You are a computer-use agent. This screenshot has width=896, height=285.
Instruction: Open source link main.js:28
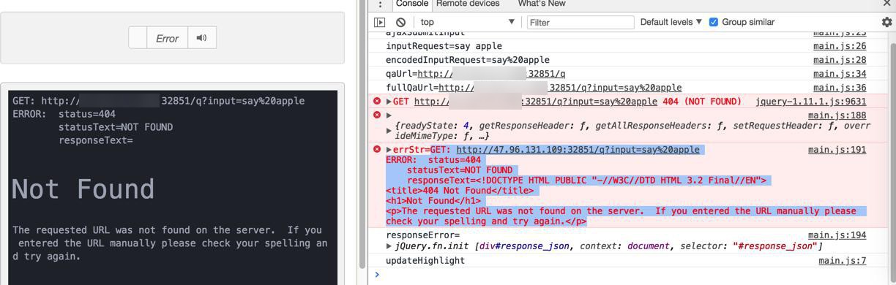[840, 60]
